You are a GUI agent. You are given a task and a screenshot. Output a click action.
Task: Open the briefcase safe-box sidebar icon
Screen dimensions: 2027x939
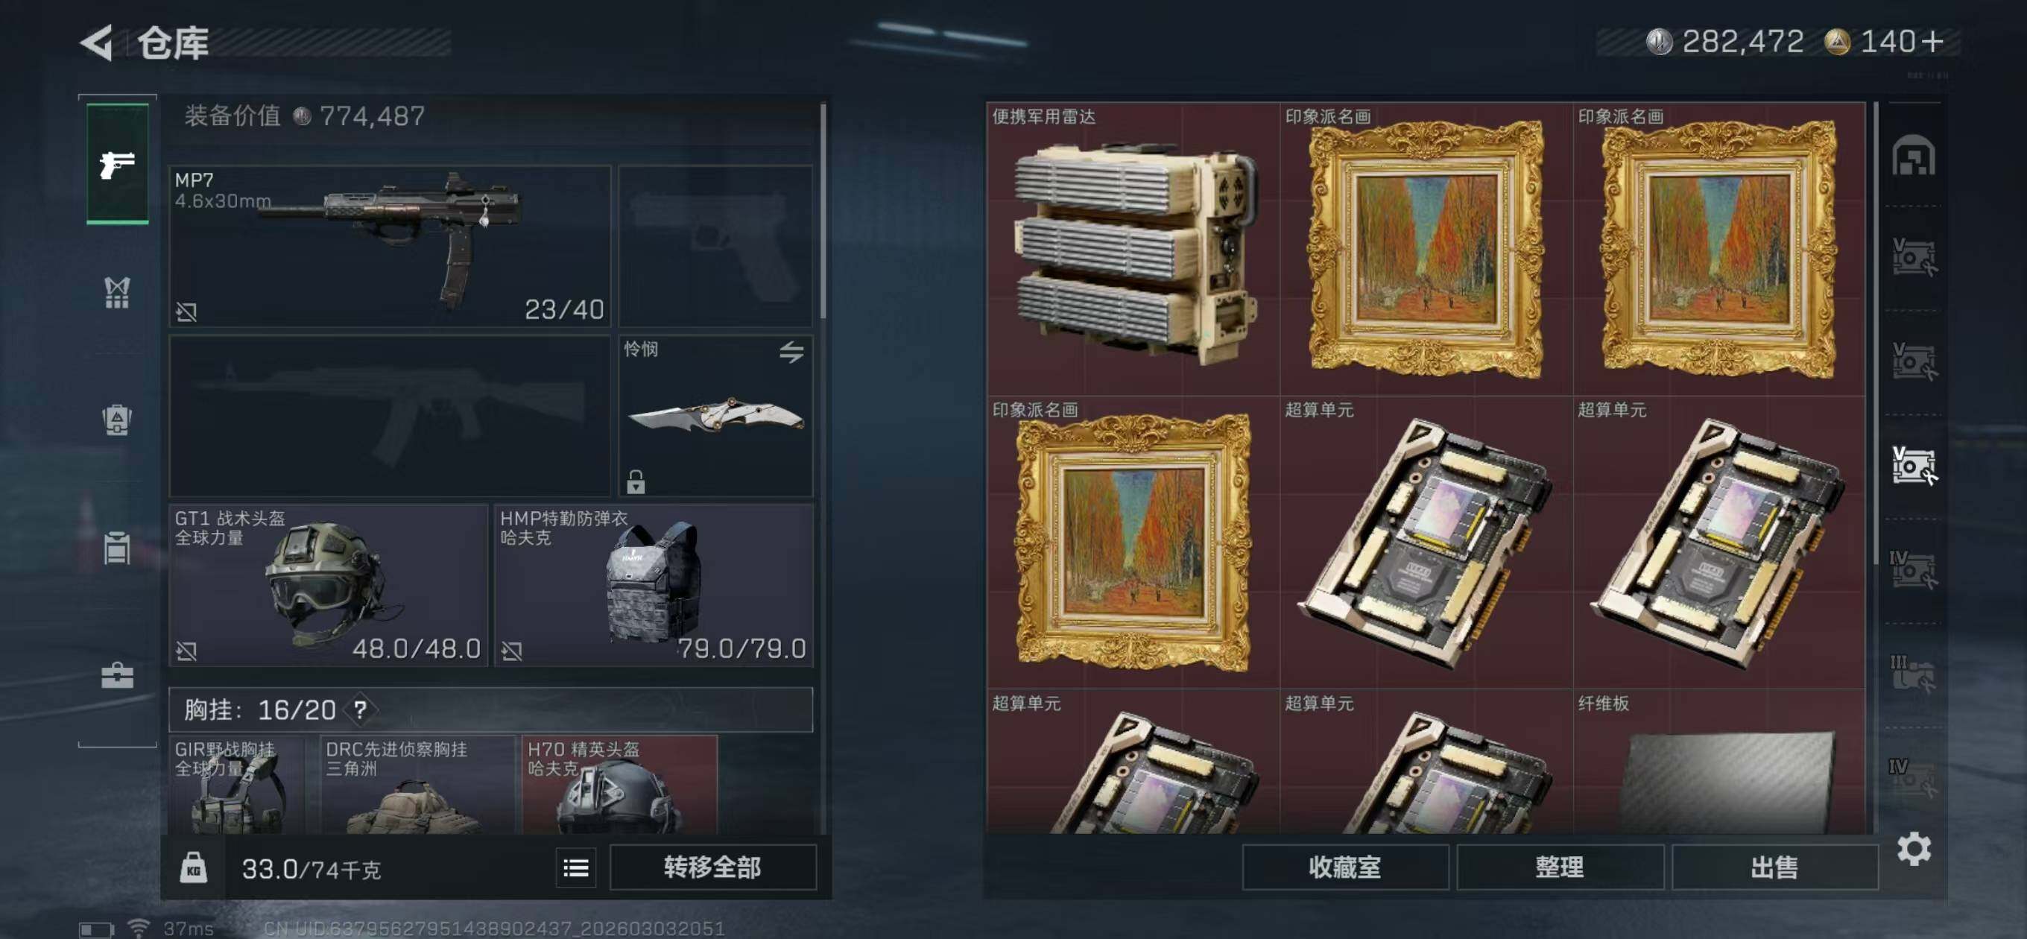pyautogui.click(x=117, y=675)
